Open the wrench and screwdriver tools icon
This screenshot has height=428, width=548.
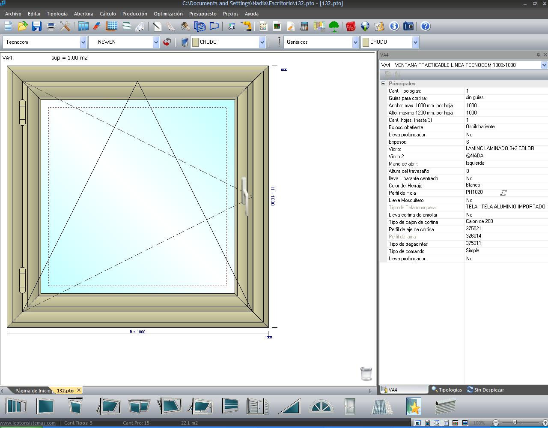[x=65, y=27]
